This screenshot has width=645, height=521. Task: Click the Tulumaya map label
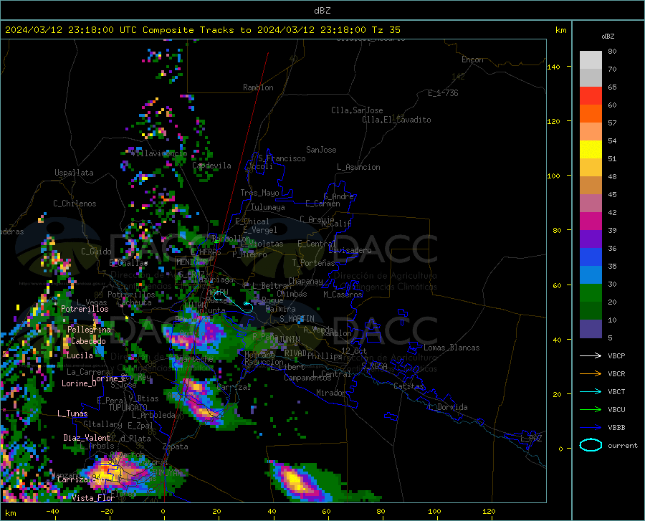(268, 207)
